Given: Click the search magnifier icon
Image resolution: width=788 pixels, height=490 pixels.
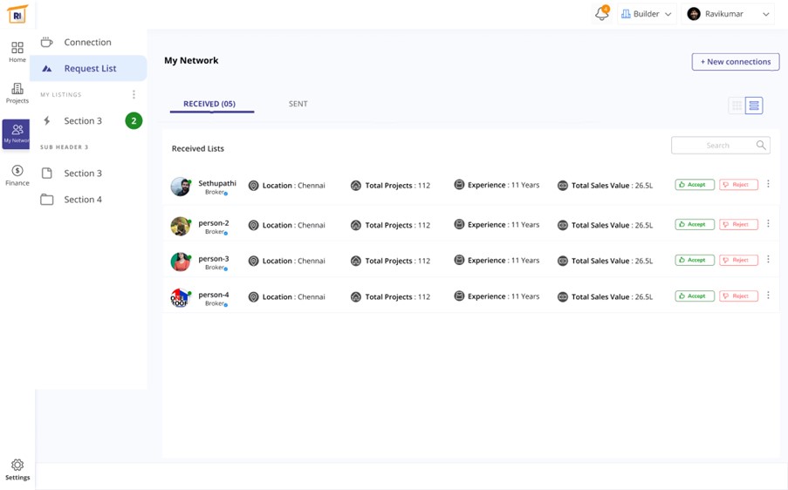Looking at the screenshot, I should click(x=761, y=146).
